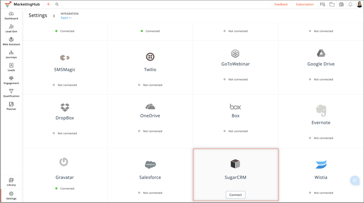The width and height of the screenshot is (364, 203).
Task: Select the GoToWebinar name label
Action: 235,64
